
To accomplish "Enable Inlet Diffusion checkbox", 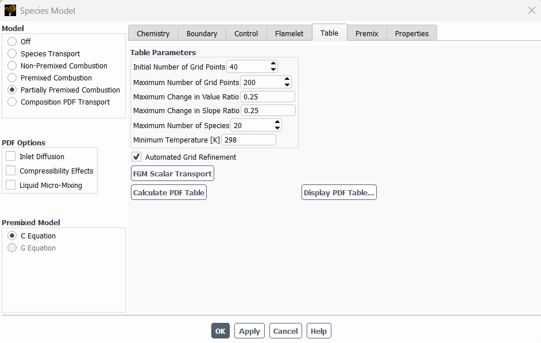I will pyautogui.click(x=10, y=156).
